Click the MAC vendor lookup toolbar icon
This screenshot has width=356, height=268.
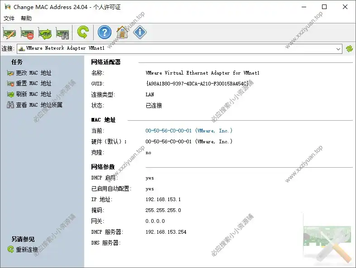coord(62,33)
